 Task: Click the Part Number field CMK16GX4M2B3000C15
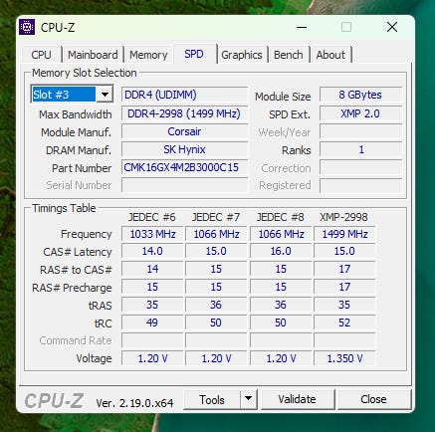[184, 167]
